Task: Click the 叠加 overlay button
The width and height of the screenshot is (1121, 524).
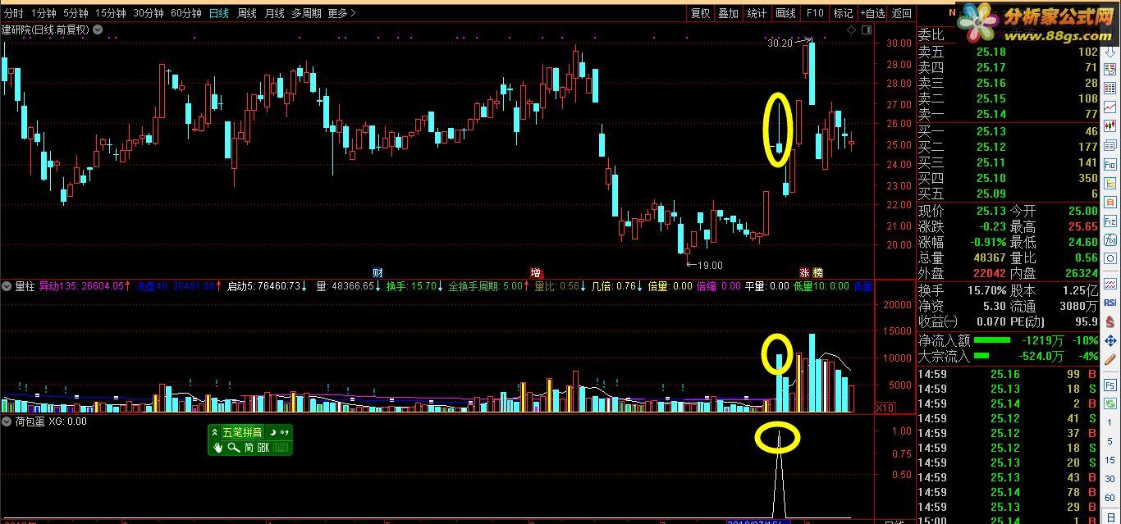Action: click(729, 13)
